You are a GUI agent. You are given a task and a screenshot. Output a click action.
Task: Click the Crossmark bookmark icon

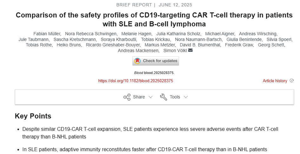(x=137, y=61)
